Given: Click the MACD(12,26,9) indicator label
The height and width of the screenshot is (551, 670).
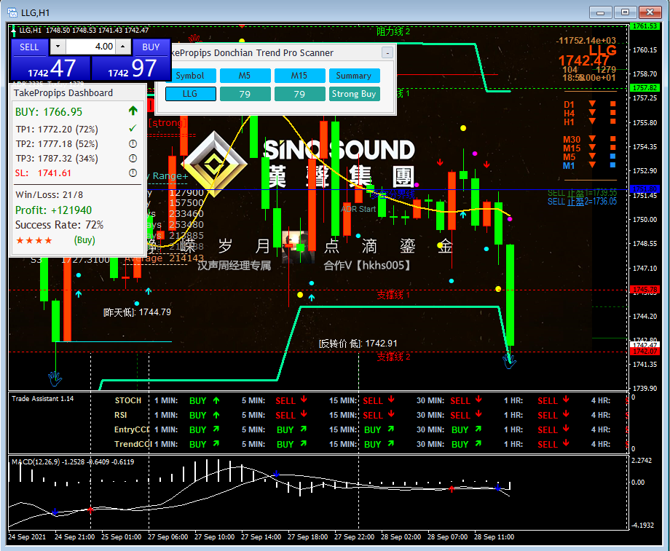Looking at the screenshot, I should point(73,461).
